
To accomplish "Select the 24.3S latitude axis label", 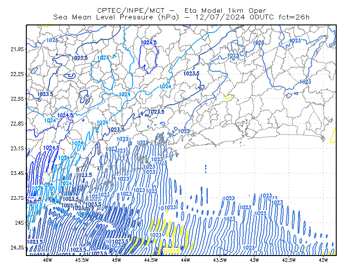I will pyautogui.click(x=17, y=248).
